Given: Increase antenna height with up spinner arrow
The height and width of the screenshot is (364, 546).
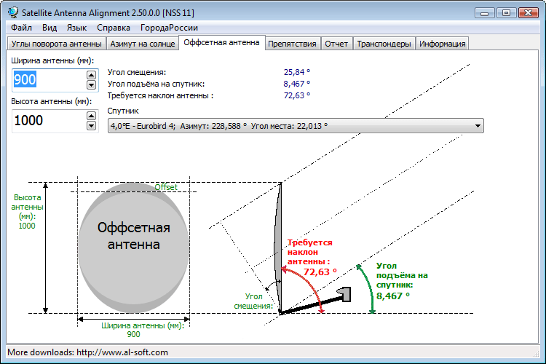Looking at the screenshot, I should (91, 116).
